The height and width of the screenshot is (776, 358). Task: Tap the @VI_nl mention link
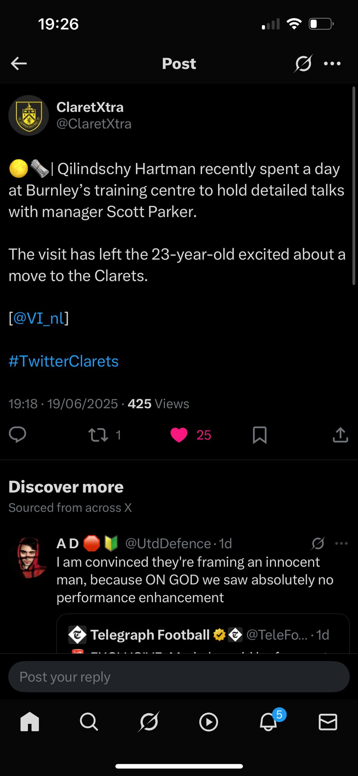[39, 318]
